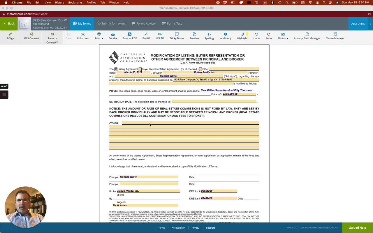The width and height of the screenshot is (373, 233).
Task: Open the Forms Advisor tab
Action: (144, 24)
